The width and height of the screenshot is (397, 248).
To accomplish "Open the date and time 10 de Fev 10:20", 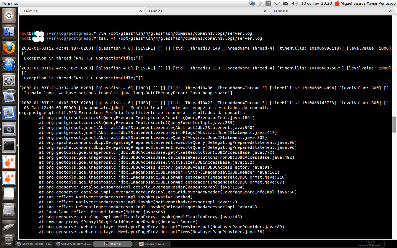I will [316, 3].
